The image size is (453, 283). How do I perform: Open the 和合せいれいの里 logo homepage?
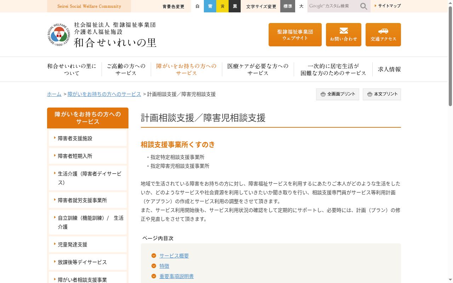[x=102, y=35]
